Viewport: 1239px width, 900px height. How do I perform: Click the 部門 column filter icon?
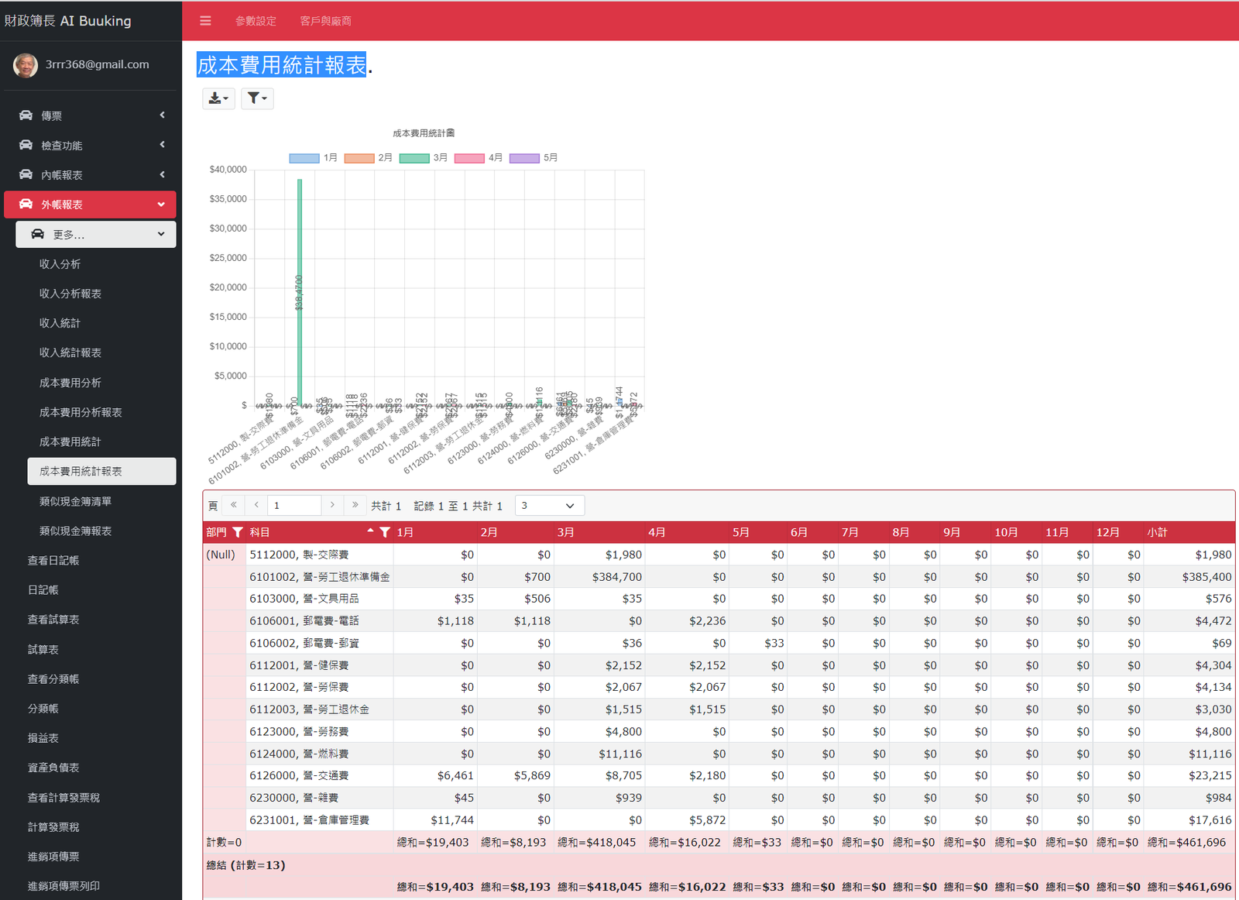click(238, 532)
